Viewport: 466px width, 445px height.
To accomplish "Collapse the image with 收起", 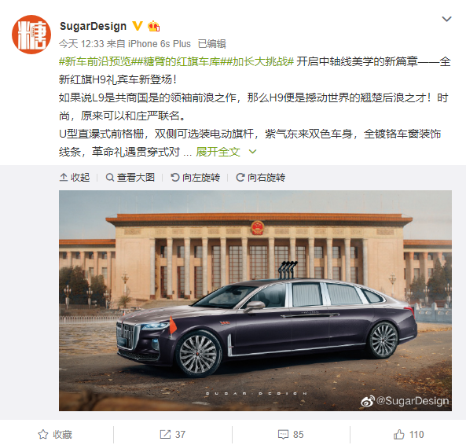I will click(x=75, y=178).
